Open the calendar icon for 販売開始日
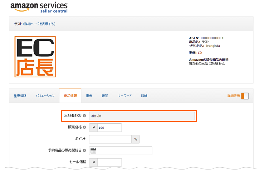Viewport: 269px width, 186px height. [93, 151]
